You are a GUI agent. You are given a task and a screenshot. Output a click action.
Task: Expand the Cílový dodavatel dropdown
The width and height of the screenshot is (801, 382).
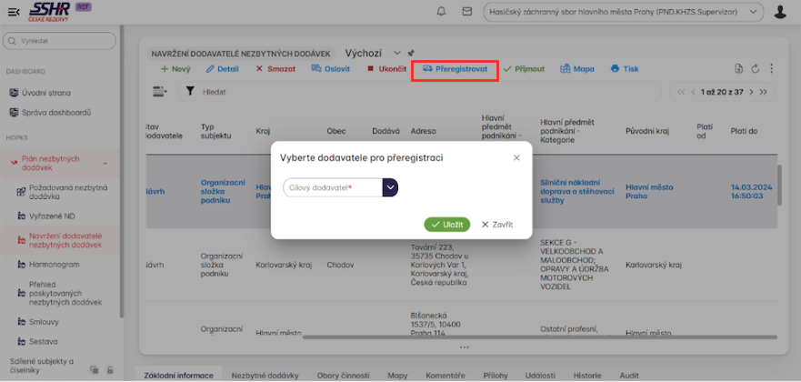click(x=390, y=187)
